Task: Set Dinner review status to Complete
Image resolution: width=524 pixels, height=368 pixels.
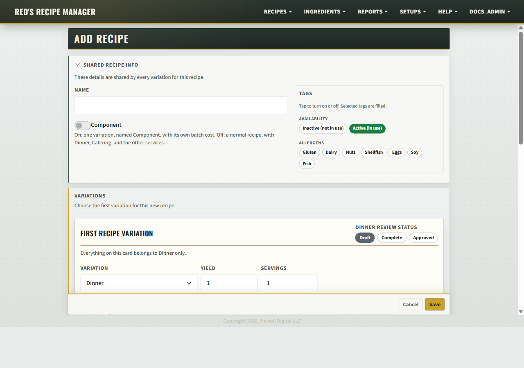Action: coord(392,238)
